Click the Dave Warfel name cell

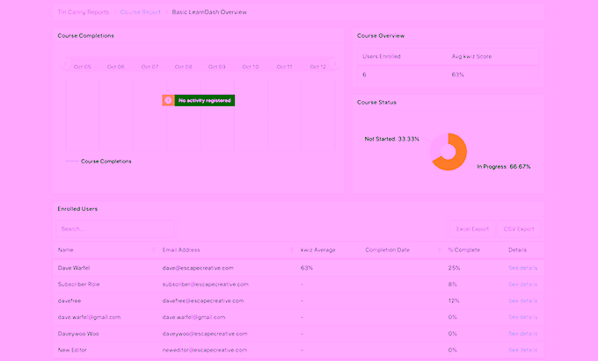click(x=74, y=268)
